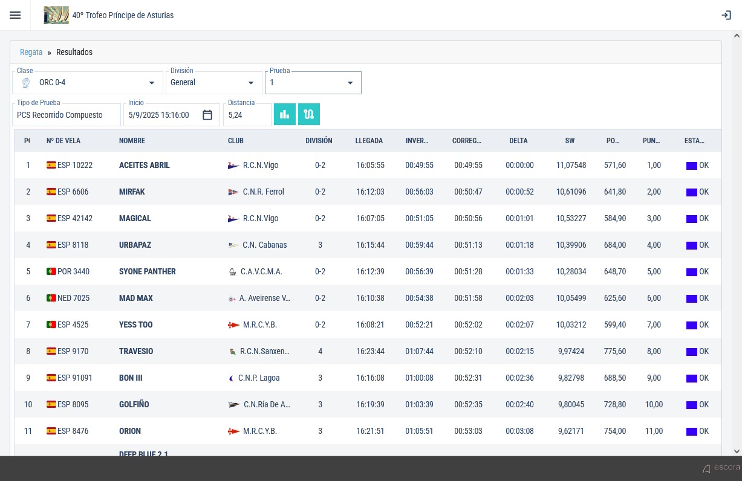This screenshot has width=742, height=481.
Task: Go to the Regata breadcrumb link
Action: point(31,52)
